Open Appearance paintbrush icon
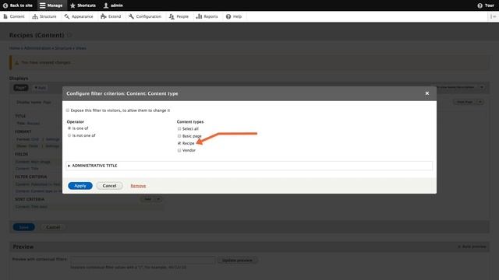The width and height of the screenshot is (499, 280). pyautogui.click(x=67, y=16)
